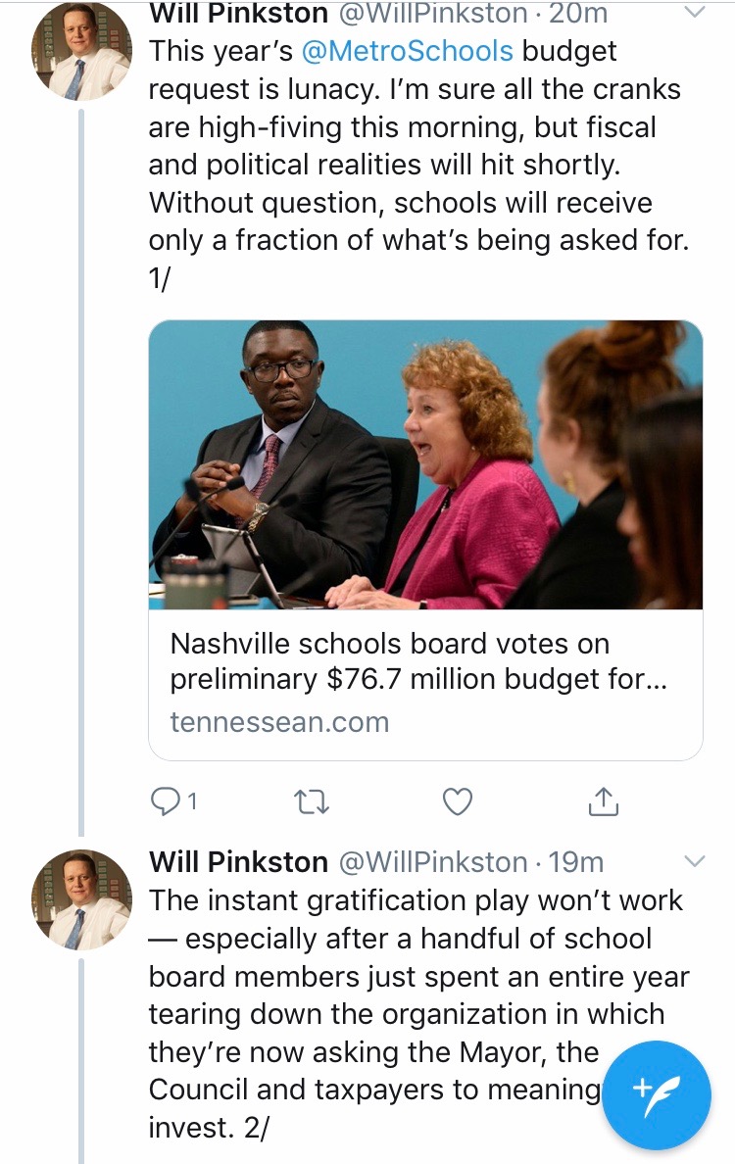The width and height of the screenshot is (735, 1164).
Task: View the school board meeting photo
Action: pos(425,464)
